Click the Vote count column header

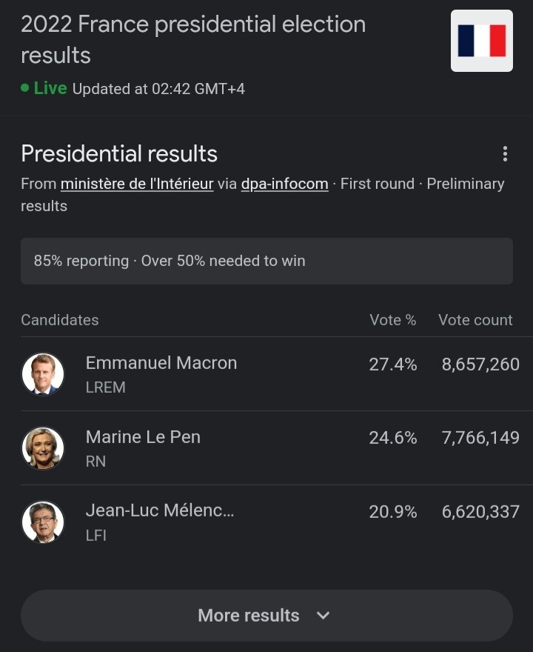coord(475,320)
